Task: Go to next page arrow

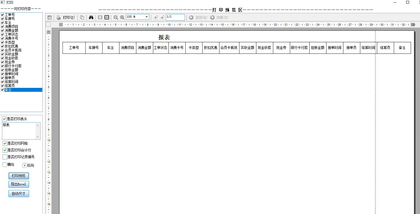Action: (x=162, y=17)
